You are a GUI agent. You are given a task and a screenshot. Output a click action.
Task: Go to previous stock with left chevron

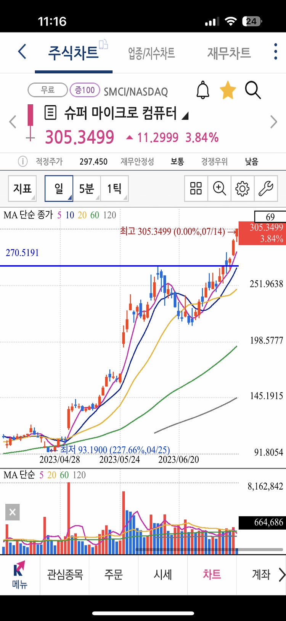pos(13,122)
